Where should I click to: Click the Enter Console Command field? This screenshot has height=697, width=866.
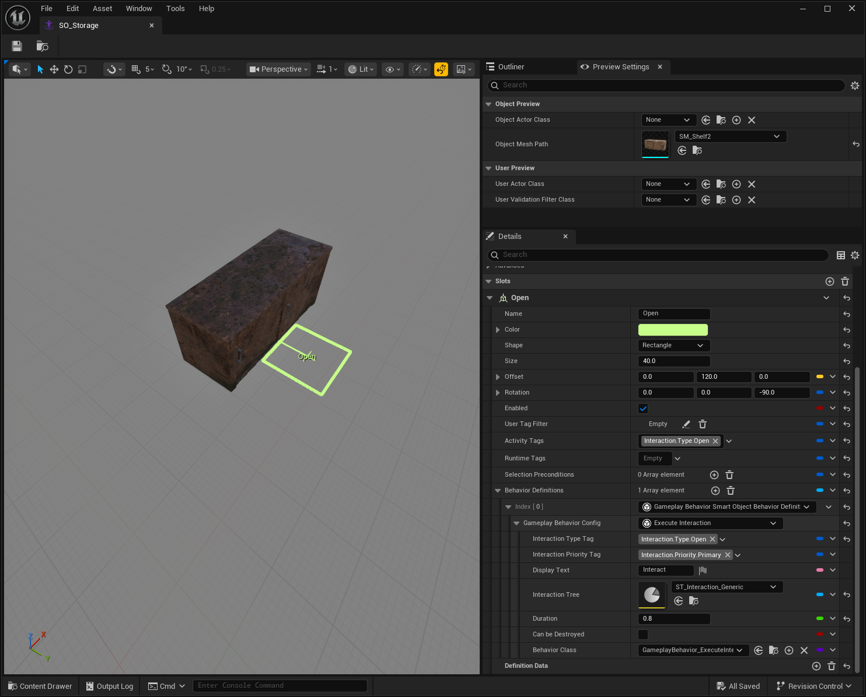(280, 685)
